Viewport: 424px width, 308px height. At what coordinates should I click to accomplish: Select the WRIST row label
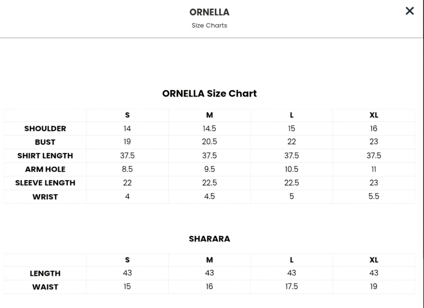pos(45,197)
